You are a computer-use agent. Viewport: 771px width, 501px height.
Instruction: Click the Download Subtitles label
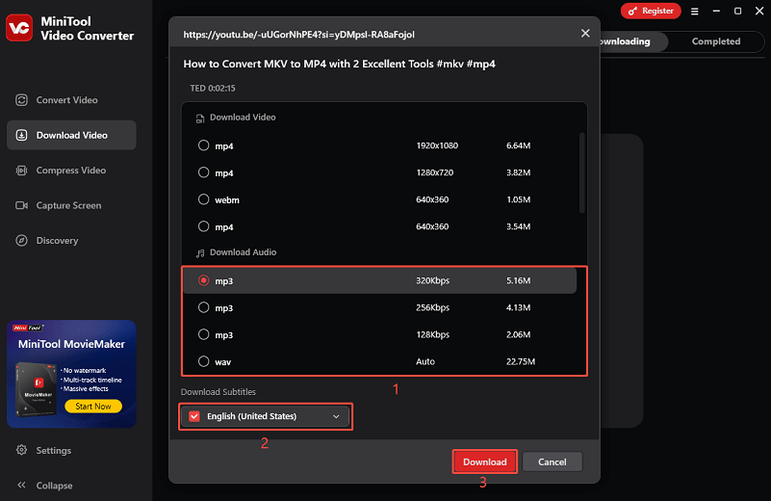218,392
